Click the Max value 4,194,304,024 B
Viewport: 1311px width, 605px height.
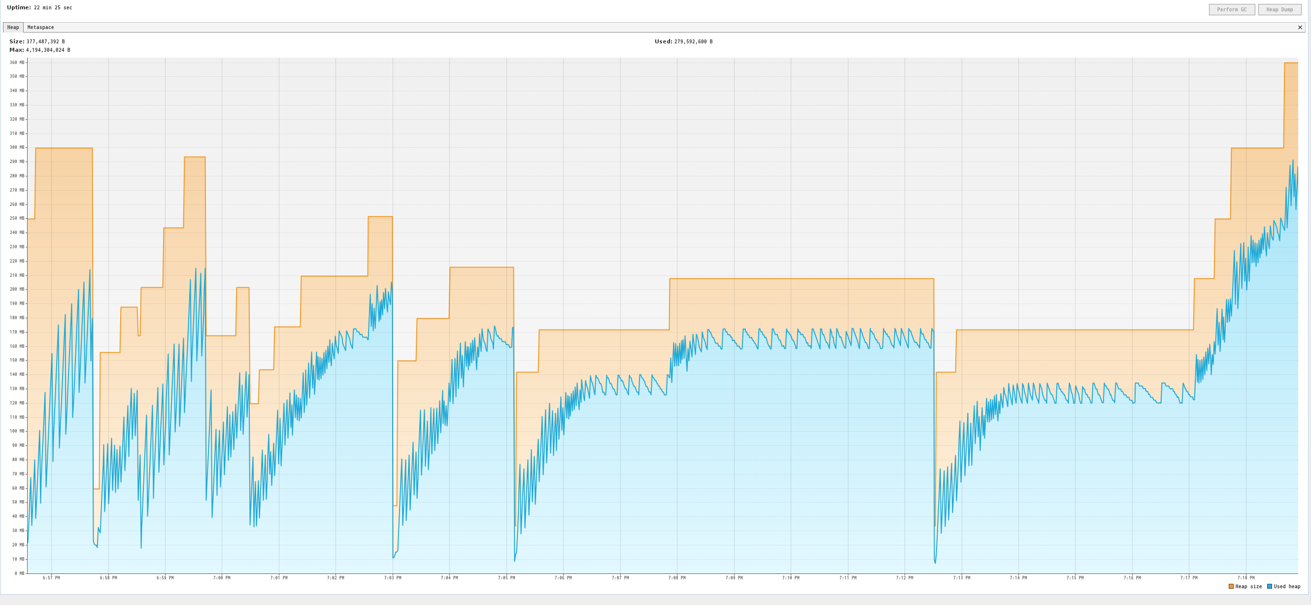click(x=48, y=50)
